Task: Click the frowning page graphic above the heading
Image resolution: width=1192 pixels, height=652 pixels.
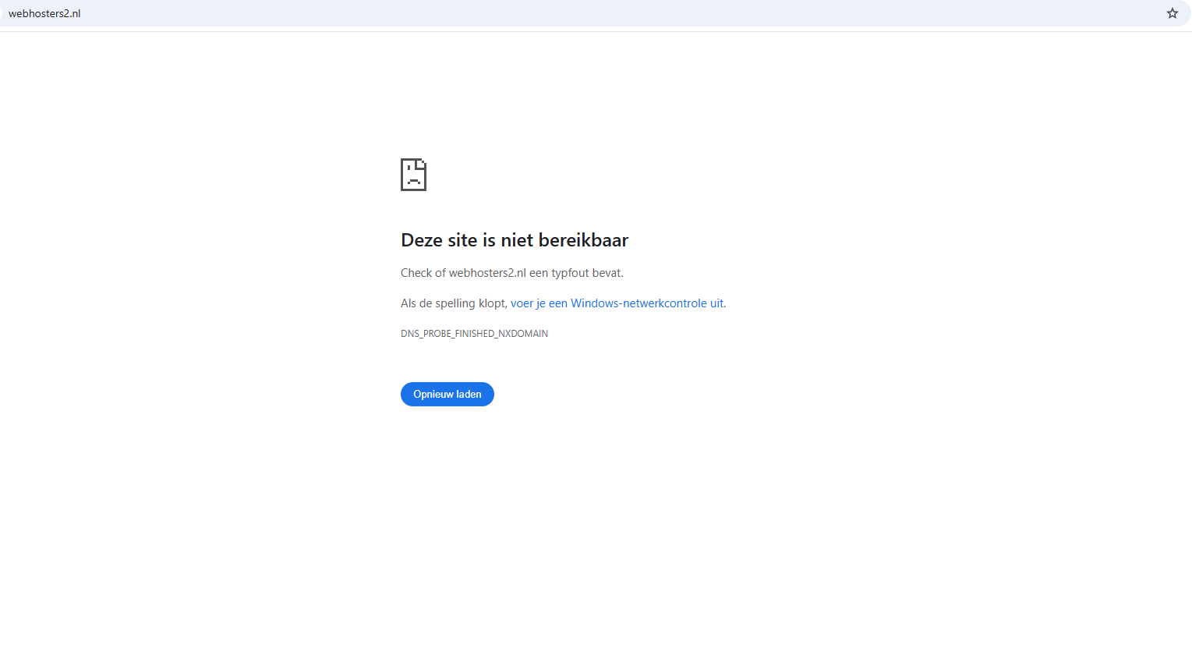Action: (413, 174)
